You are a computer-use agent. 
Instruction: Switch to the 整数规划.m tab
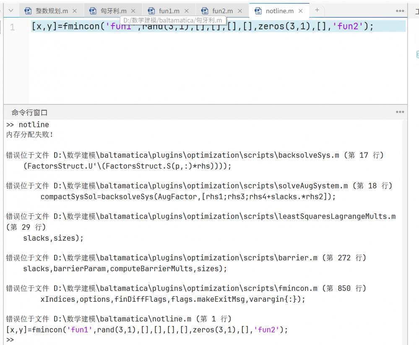(x=51, y=11)
